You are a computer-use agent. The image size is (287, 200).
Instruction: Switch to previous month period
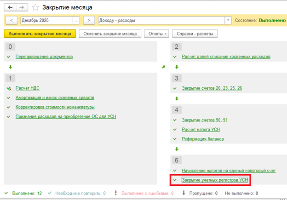coord(11,20)
